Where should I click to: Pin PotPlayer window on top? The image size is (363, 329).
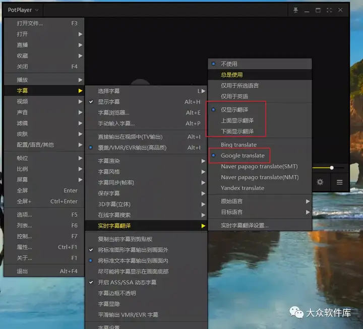(295, 10)
